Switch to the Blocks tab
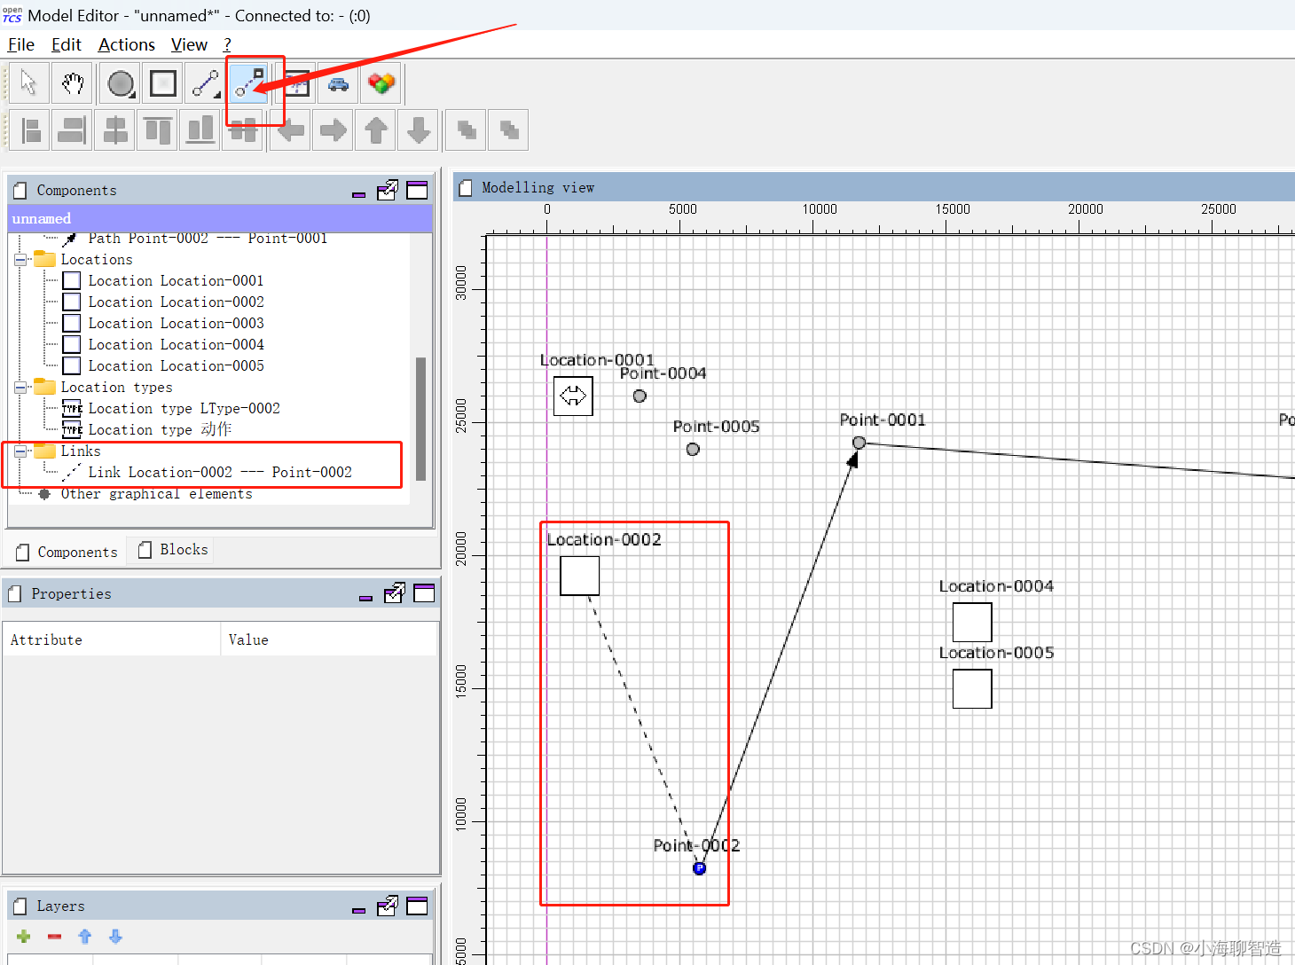The height and width of the screenshot is (965, 1295). pos(173,550)
